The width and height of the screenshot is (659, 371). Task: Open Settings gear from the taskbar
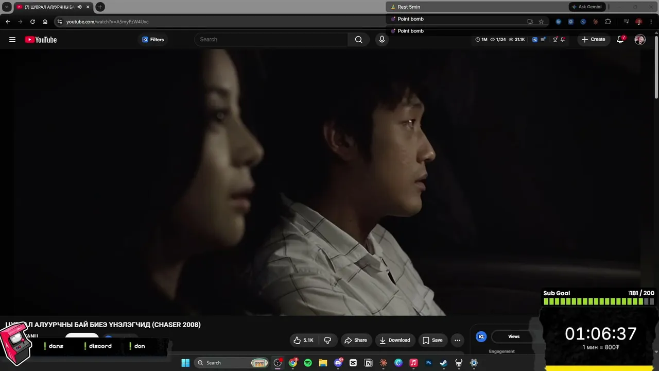click(x=474, y=363)
